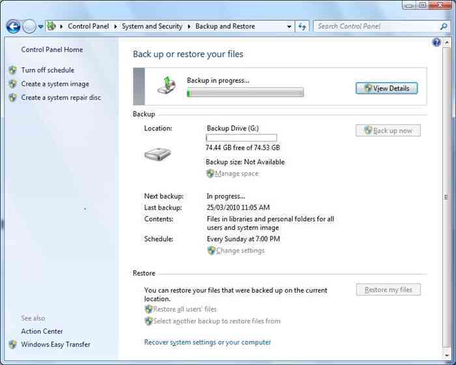Refresh the Backup and Restore page
This screenshot has width=456, height=365.
click(302, 27)
